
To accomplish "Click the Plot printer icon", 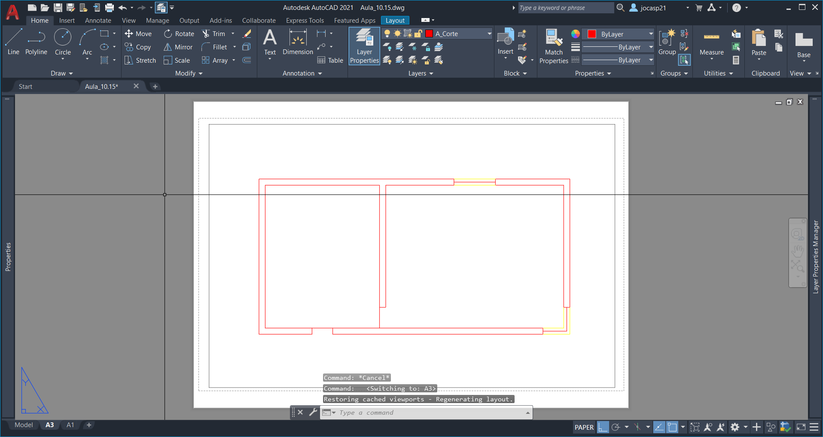I will (110, 7).
